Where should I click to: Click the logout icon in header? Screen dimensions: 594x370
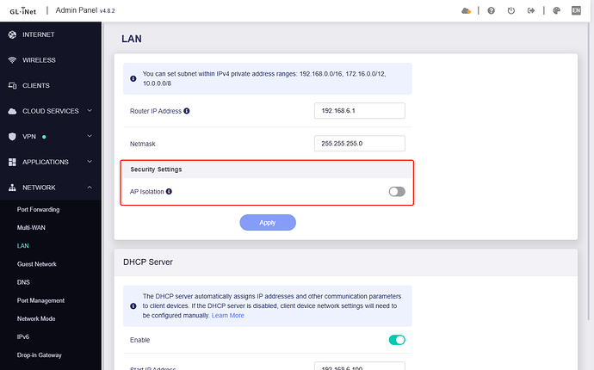[531, 11]
